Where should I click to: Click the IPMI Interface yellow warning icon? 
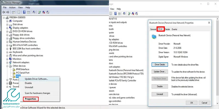point(14,69)
